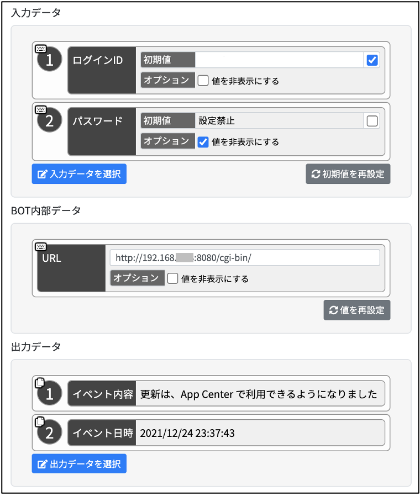Image resolution: width=420 pixels, height=496 pixels.
Task: Click keyboard icon on ログインID row
Action: [x=41, y=49]
